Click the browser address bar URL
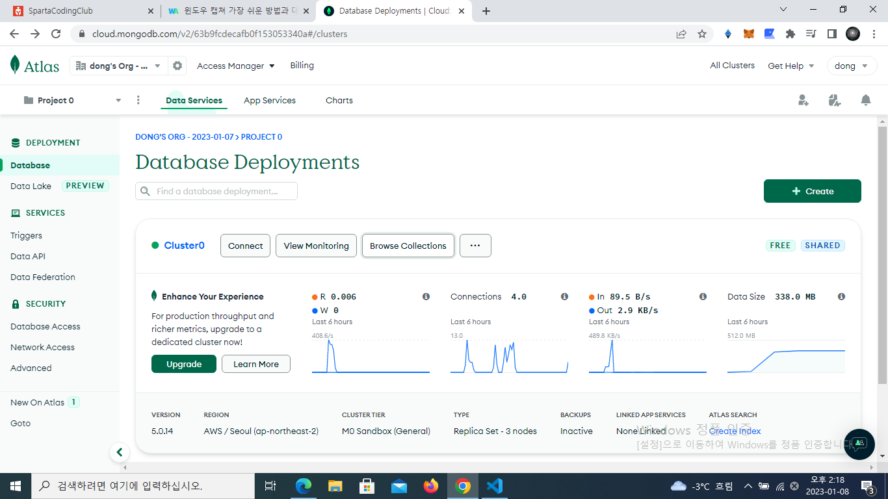 point(220,34)
